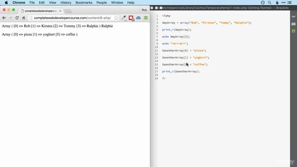Open the Help menu

pos(131,2)
